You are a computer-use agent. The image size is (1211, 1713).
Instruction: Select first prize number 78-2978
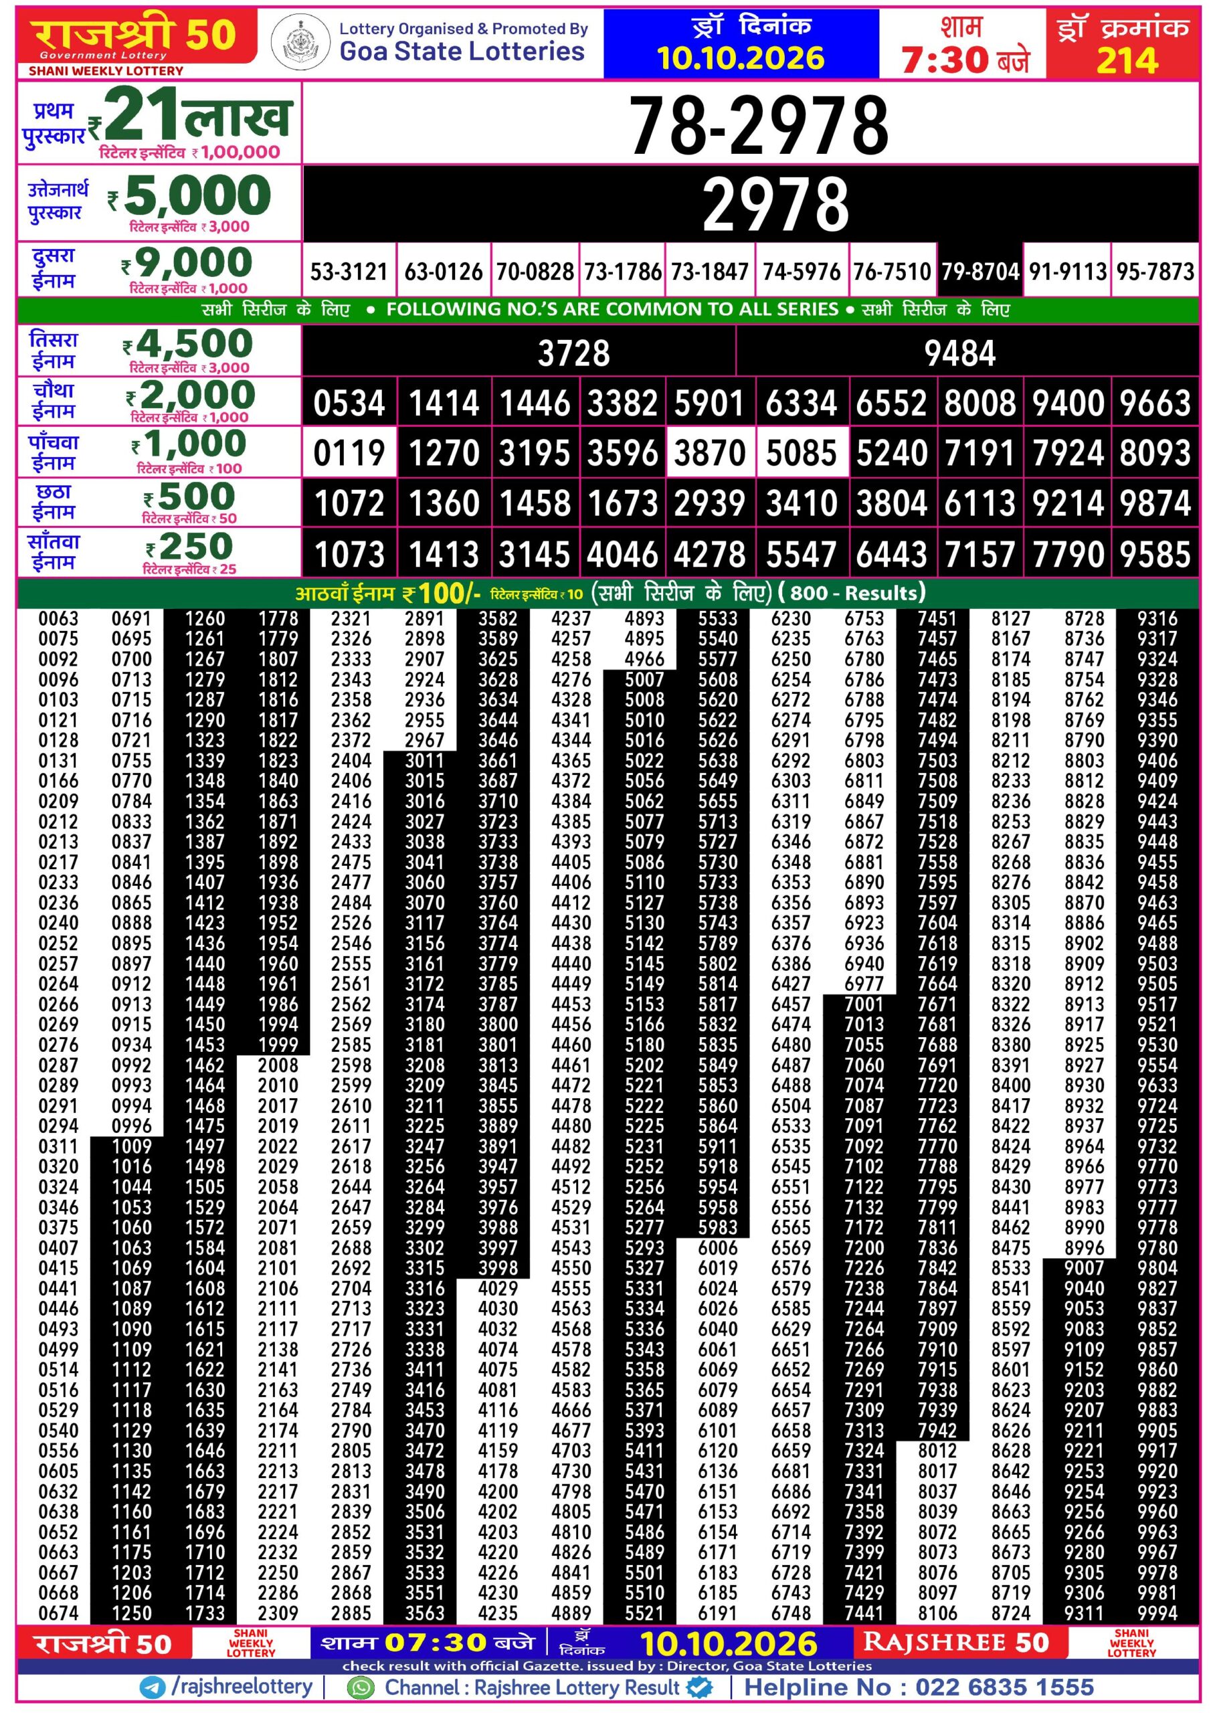[x=759, y=124]
